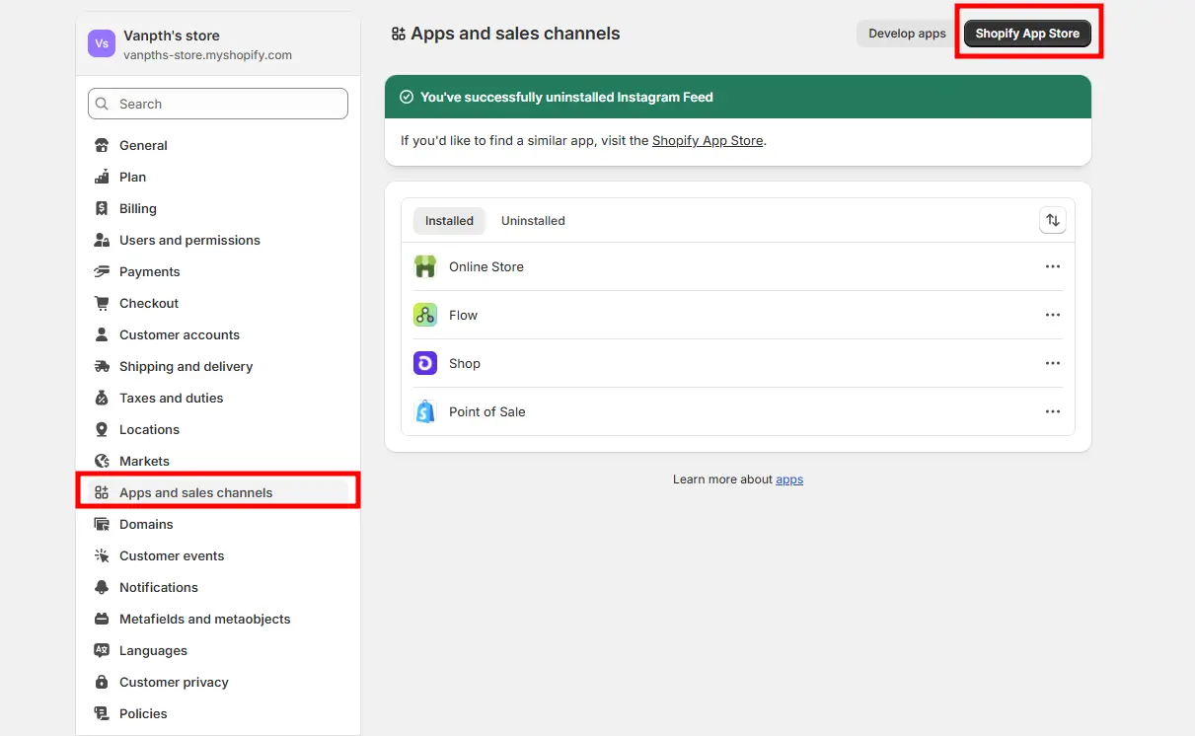This screenshot has height=736, width=1195.
Task: Click the Payments hand icon
Action: click(x=102, y=271)
